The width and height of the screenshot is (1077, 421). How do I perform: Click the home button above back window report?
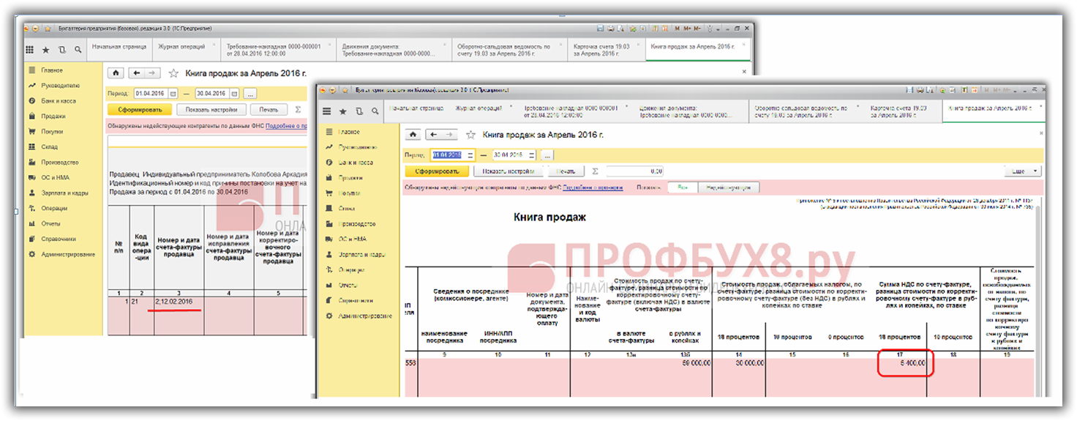coord(116,73)
